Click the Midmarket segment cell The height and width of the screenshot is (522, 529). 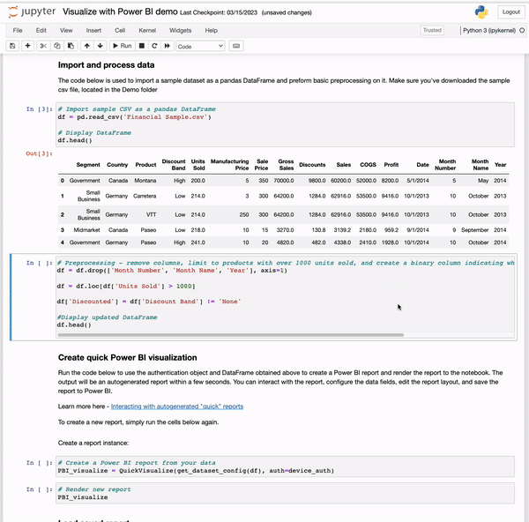pyautogui.click(x=86, y=230)
